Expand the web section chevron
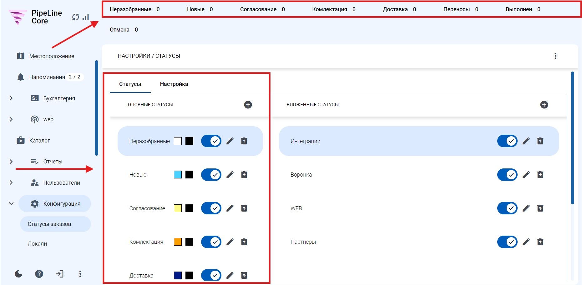 click(11, 119)
